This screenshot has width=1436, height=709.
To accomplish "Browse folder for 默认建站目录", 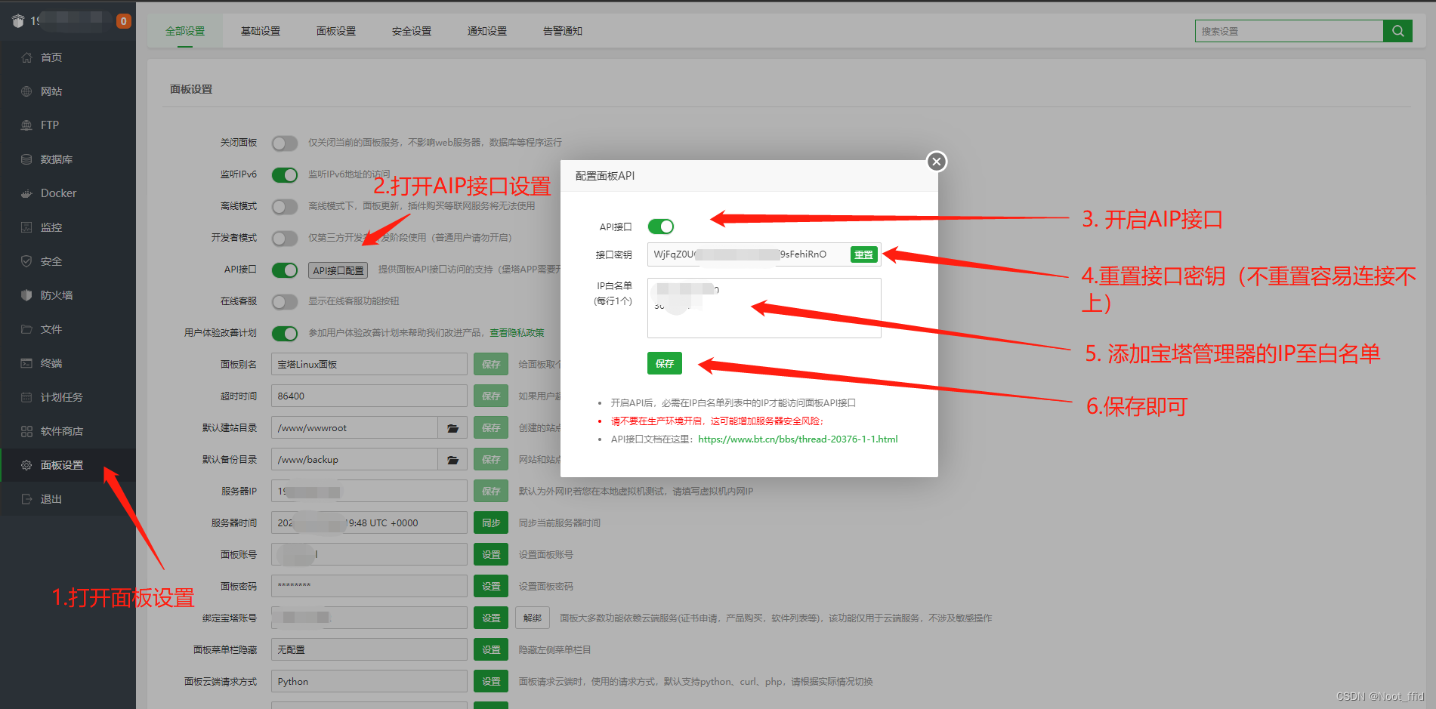I will click(452, 428).
